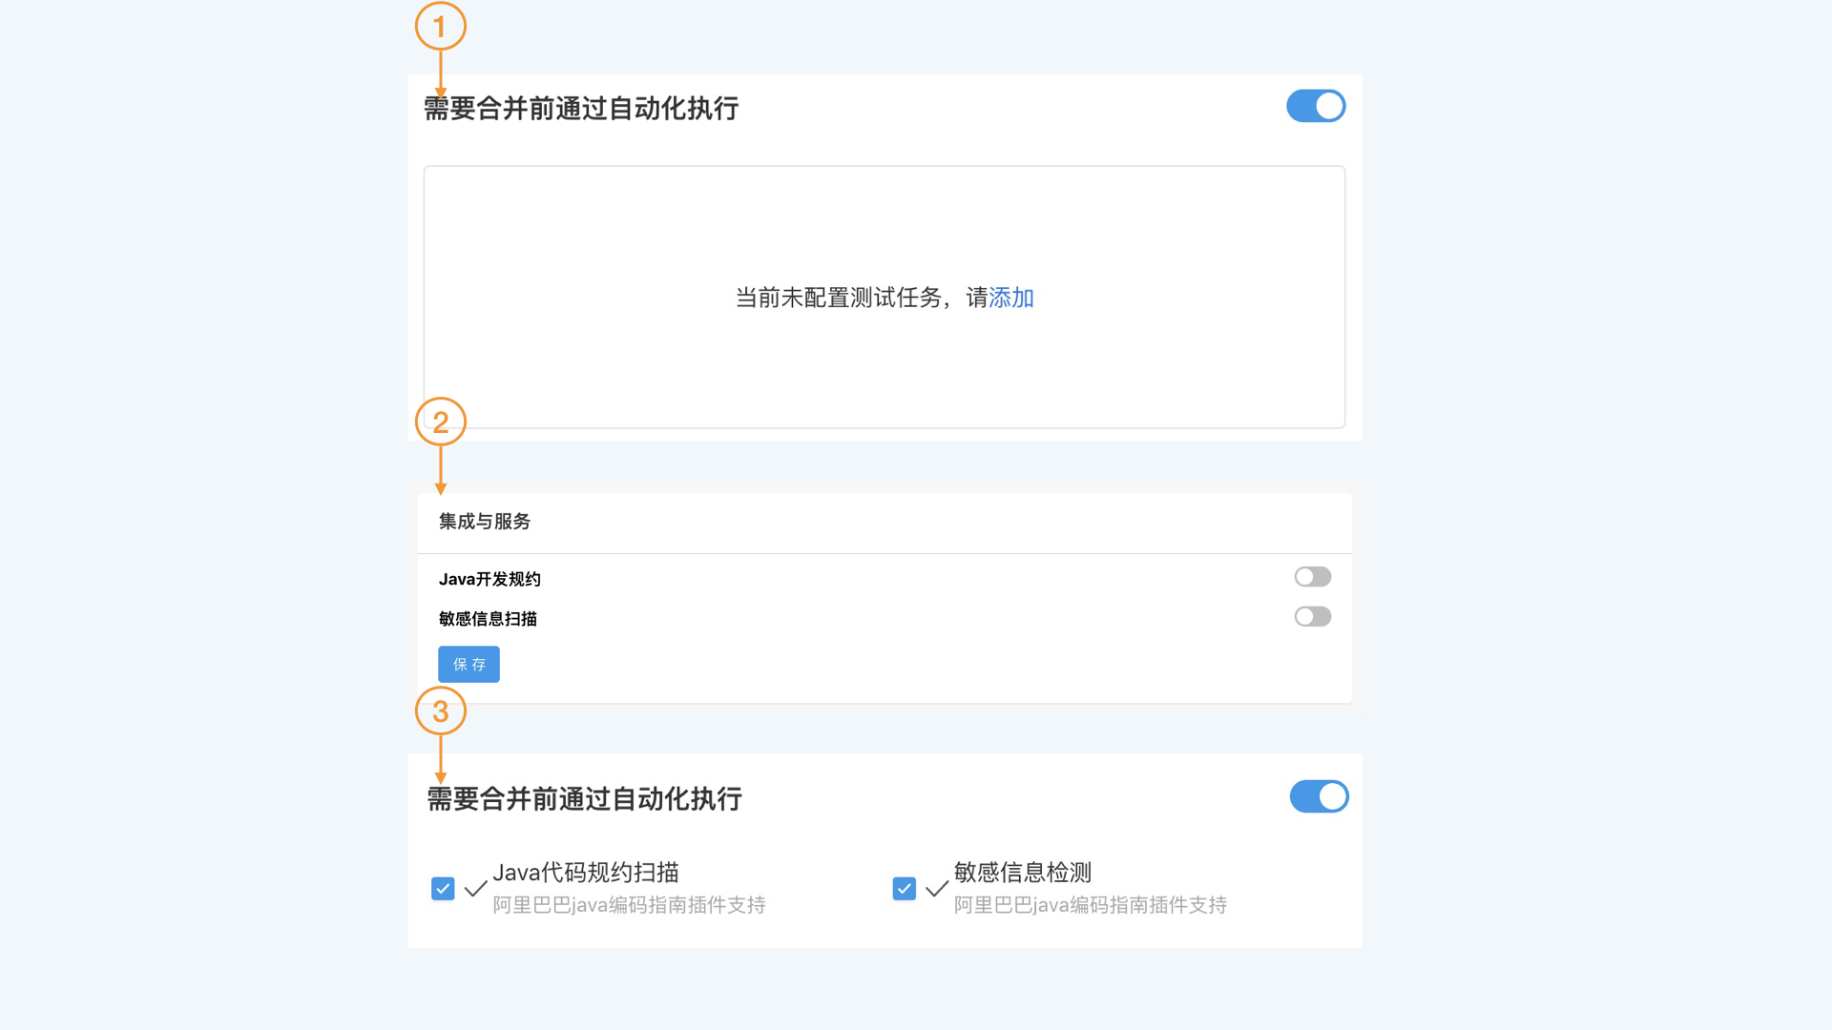1832x1030 pixels.
Task: Open 添加 to configure a test task
Action: tap(1010, 298)
